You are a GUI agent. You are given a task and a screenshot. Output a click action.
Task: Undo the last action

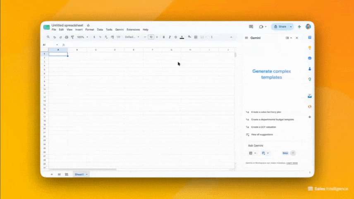(x=55, y=37)
